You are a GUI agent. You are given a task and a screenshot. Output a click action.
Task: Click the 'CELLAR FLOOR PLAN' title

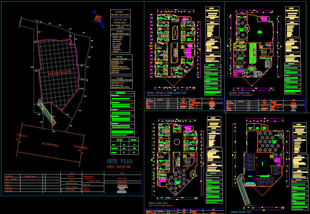point(241,212)
